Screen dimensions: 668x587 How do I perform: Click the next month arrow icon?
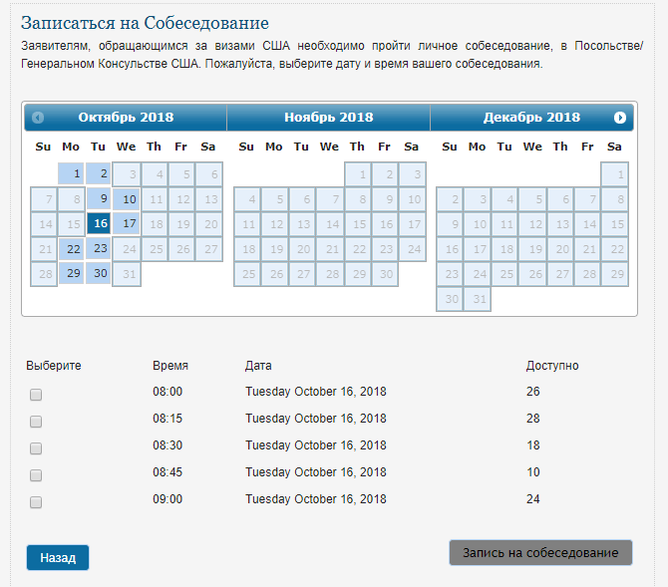click(620, 118)
